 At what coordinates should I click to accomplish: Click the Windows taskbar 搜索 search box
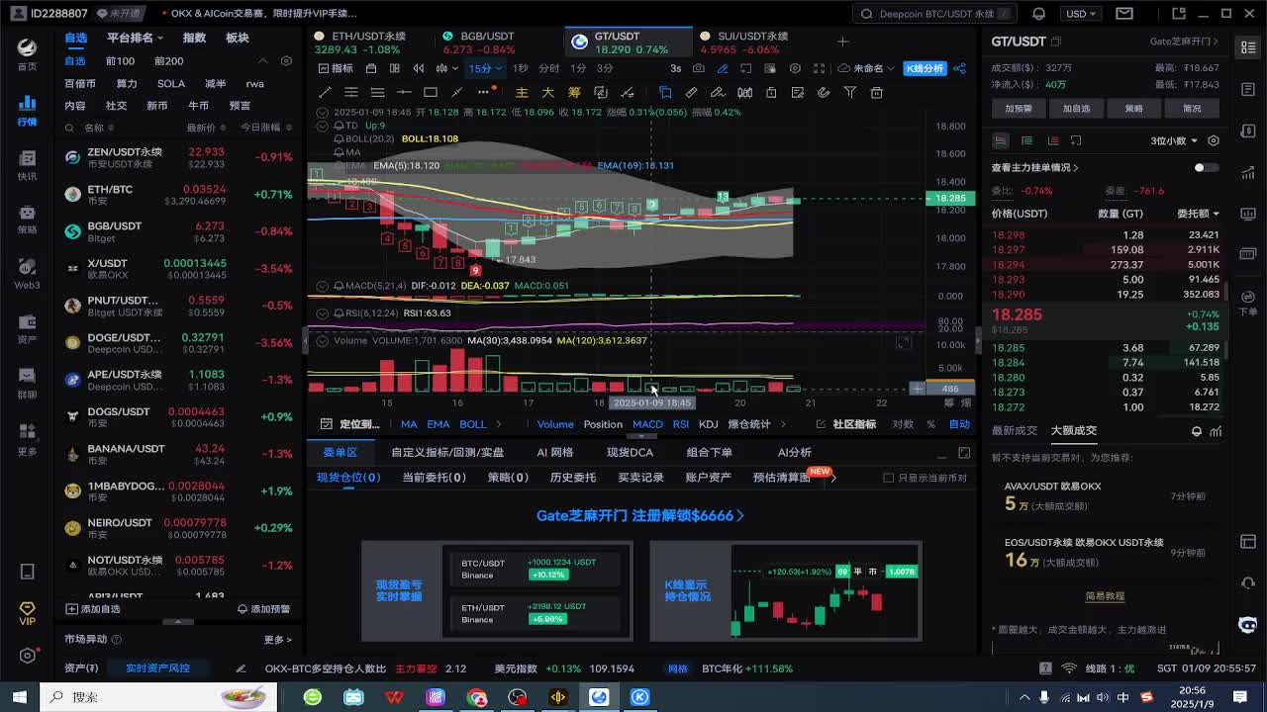pos(158,697)
